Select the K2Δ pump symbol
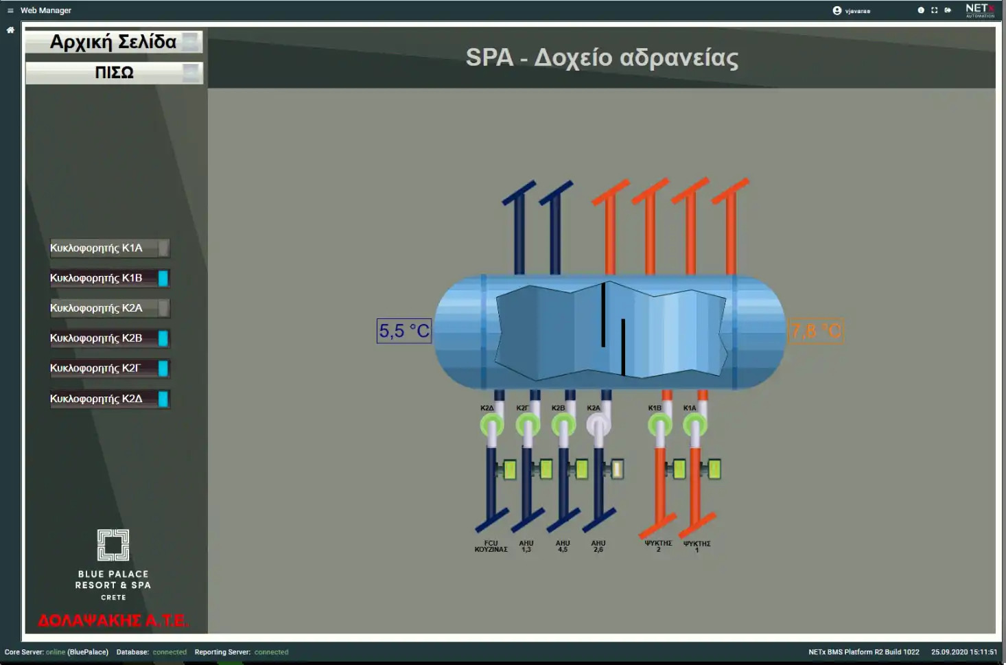This screenshot has width=1006, height=665. tap(491, 425)
